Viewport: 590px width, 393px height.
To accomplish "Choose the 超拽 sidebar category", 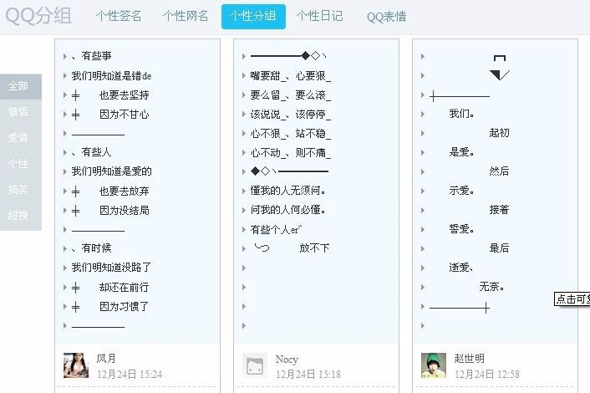I will [18, 216].
